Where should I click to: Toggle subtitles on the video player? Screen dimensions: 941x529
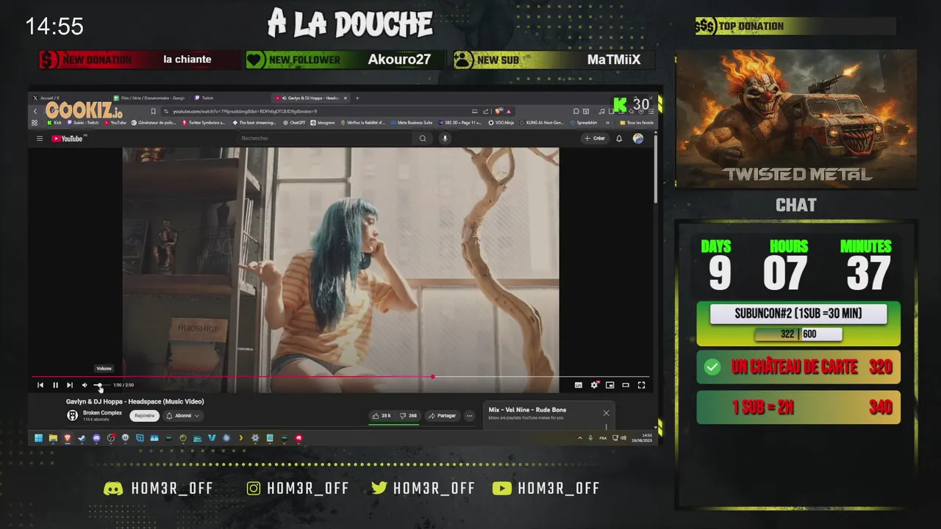click(x=579, y=385)
